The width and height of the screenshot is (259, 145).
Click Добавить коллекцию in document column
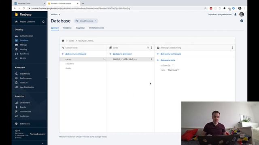[169, 54]
